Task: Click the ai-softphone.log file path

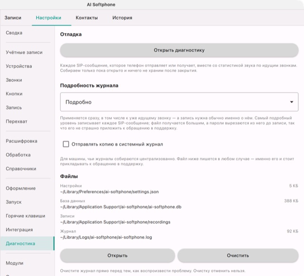Action: (x=106, y=237)
